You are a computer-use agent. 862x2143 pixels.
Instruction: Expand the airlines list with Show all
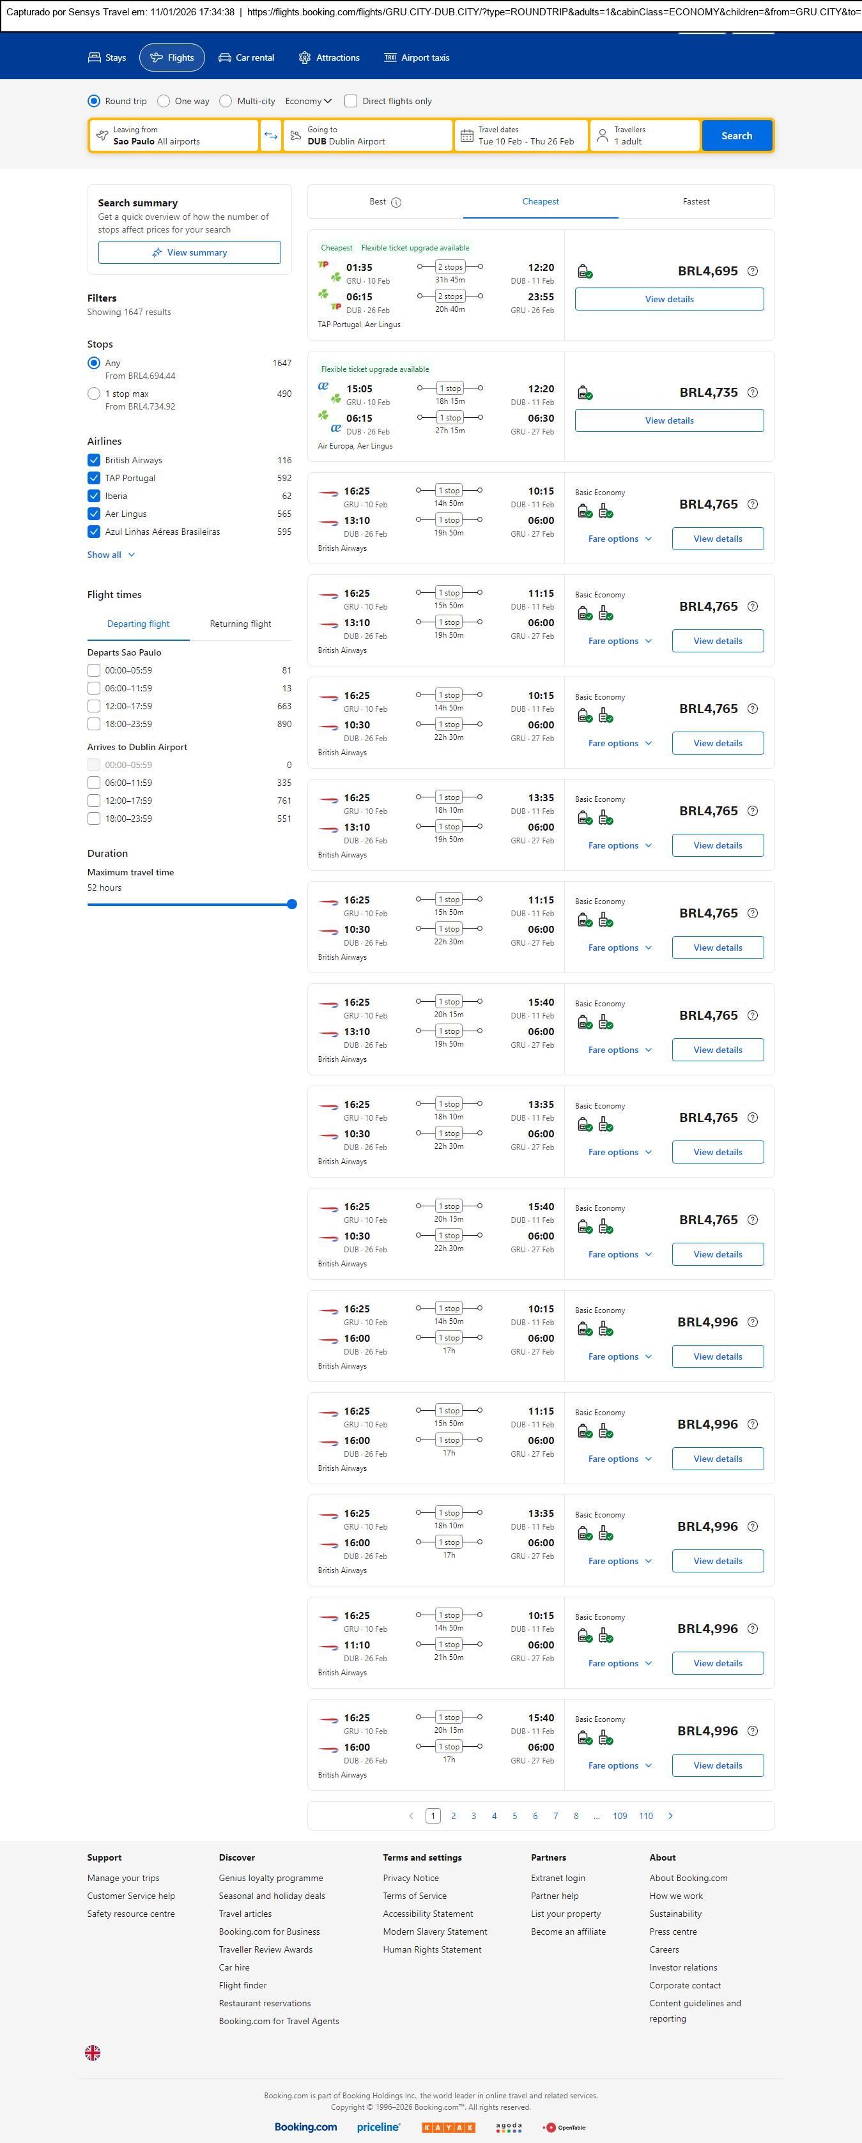click(111, 555)
